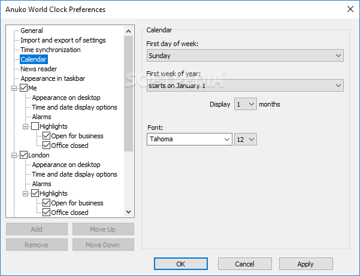Collapse the London tree node
This screenshot has height=276, width=360.
(14, 155)
